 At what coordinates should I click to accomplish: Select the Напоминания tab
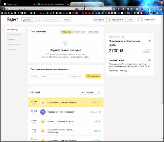click(x=80, y=32)
